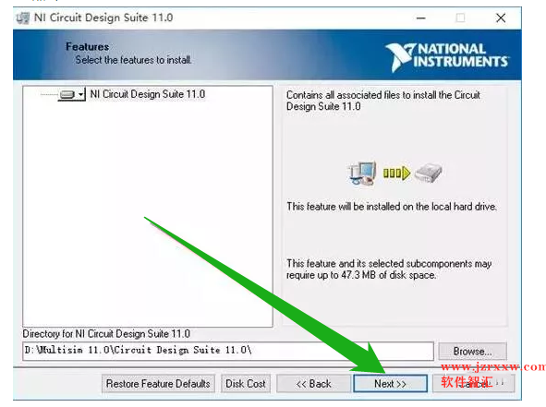This screenshot has height=407, width=546.
Task: Click the National Instruments logo
Action: (446, 56)
